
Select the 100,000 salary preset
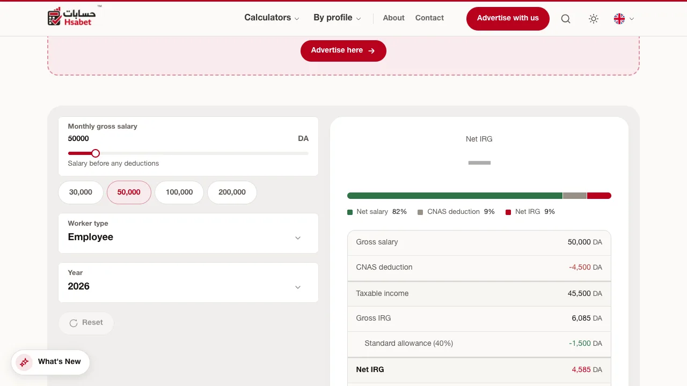coord(179,192)
